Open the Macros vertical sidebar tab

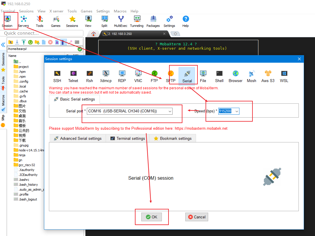pos(3,103)
